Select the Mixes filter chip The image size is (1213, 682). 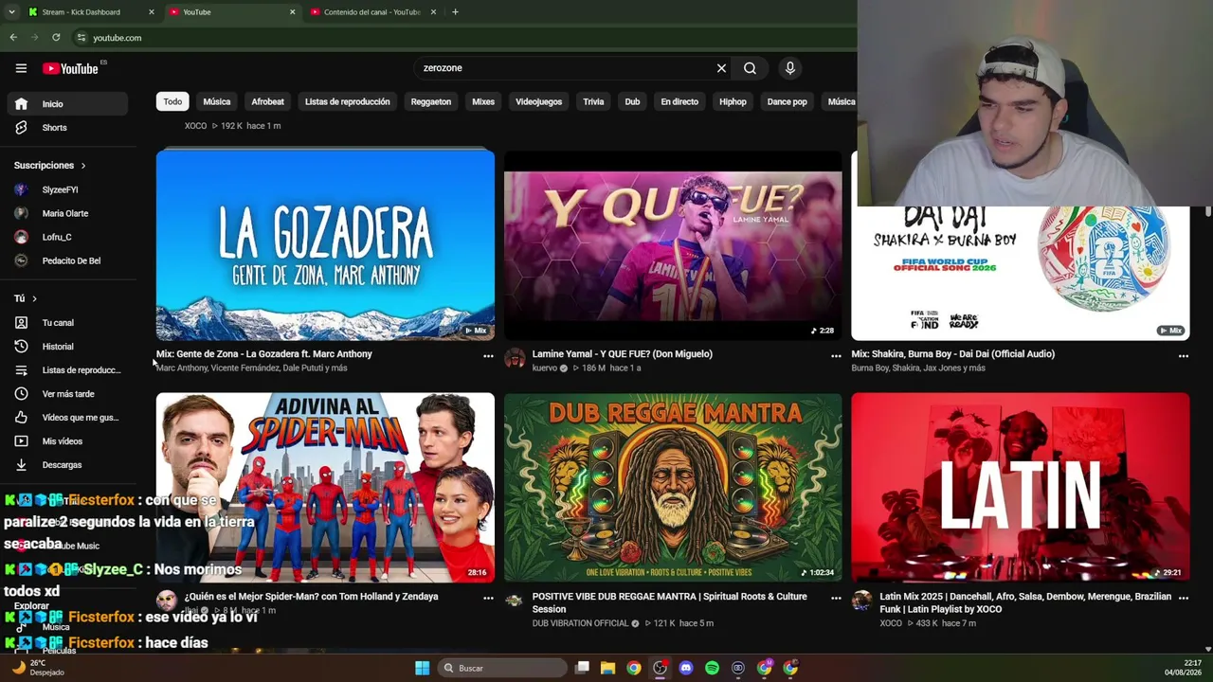click(483, 101)
